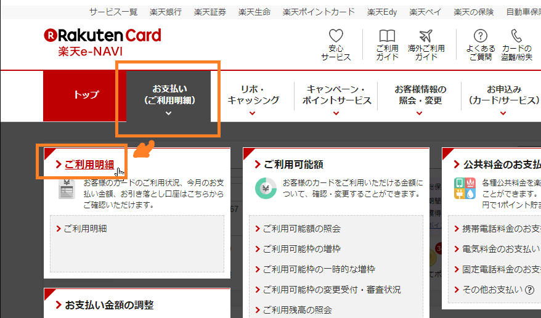The width and height of the screenshot is (541, 318).
Task: Go to サービス一覧 in top bar
Action: coord(113,12)
